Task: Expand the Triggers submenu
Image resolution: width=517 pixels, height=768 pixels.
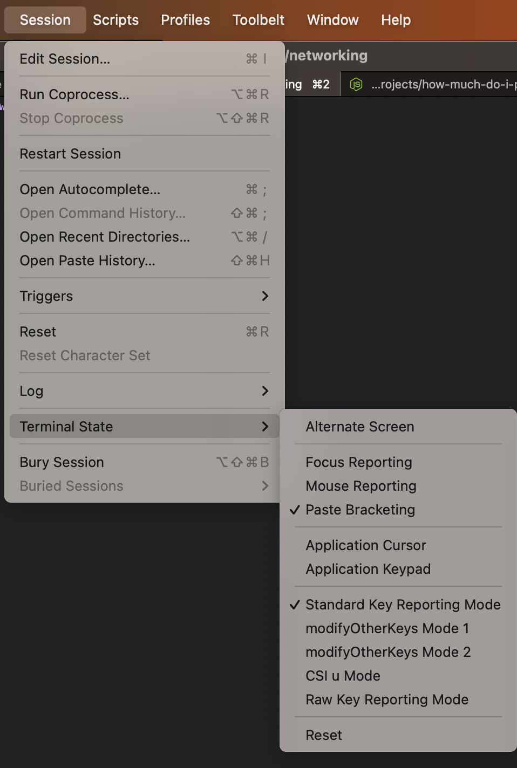Action: pyautogui.click(x=145, y=296)
